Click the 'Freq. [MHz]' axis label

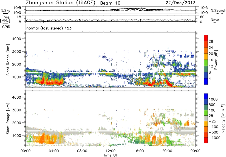click(5, 19)
